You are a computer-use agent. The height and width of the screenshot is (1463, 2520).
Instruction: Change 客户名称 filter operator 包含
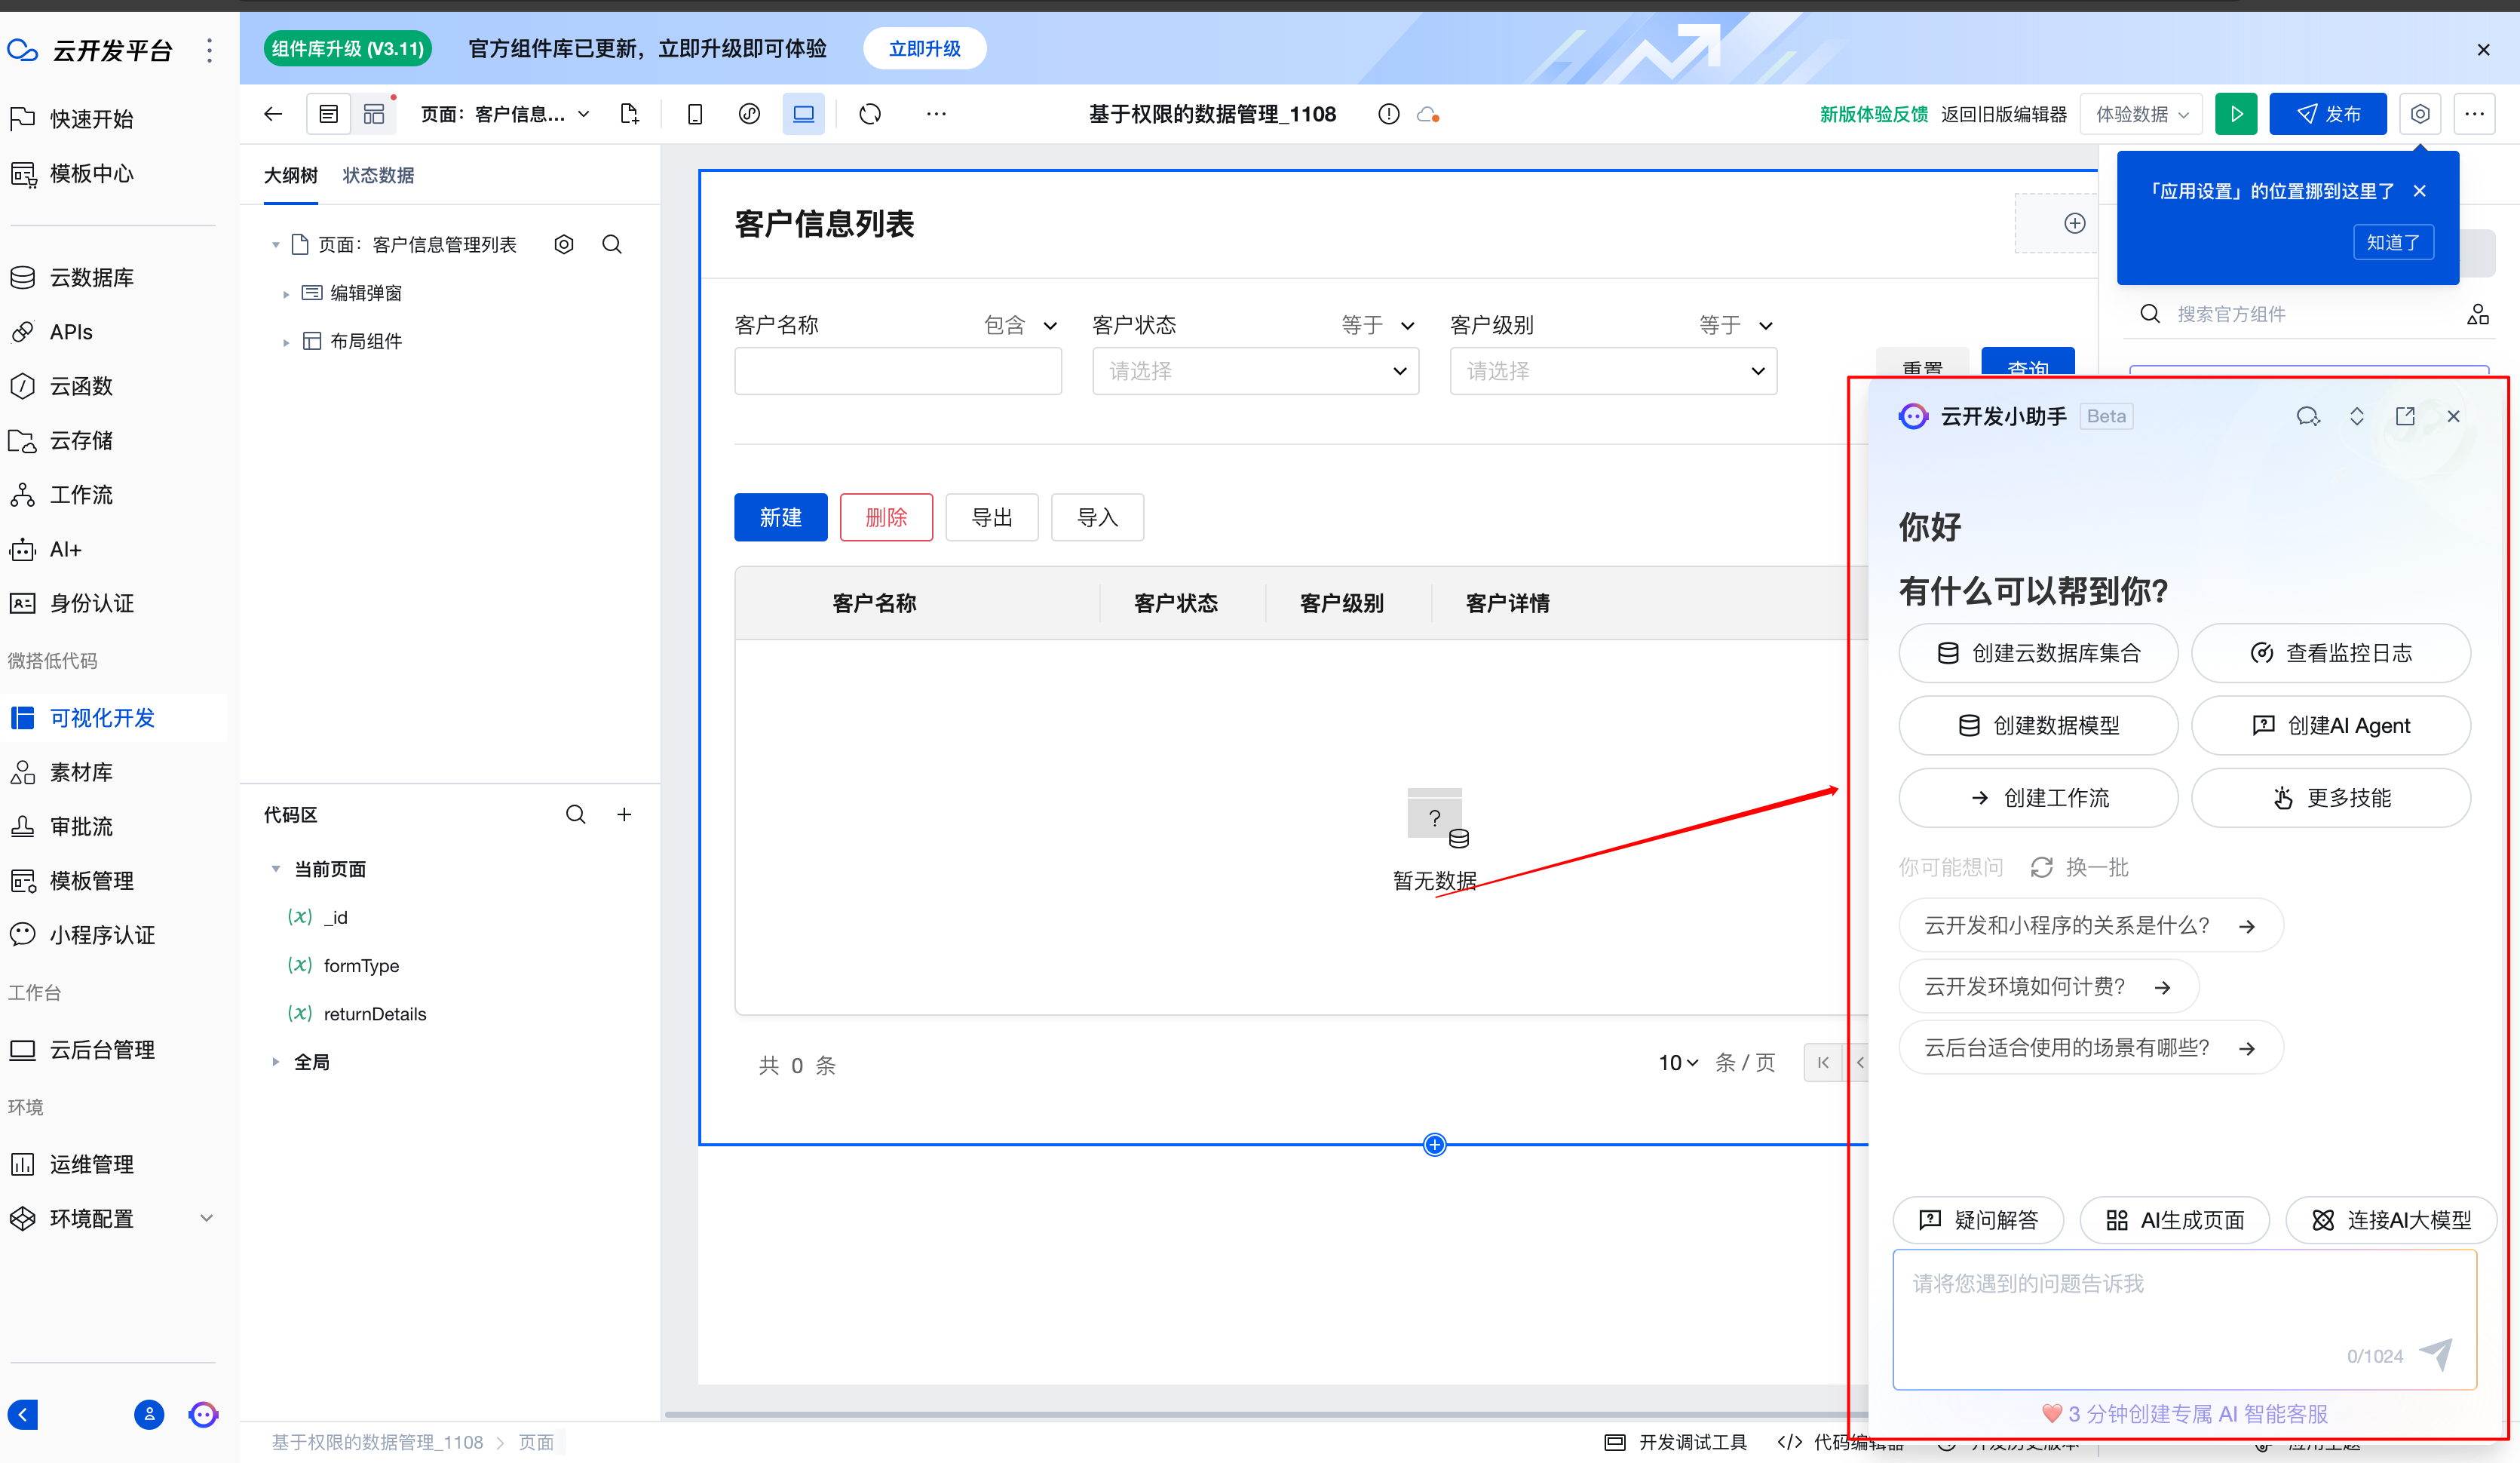(x=1020, y=325)
